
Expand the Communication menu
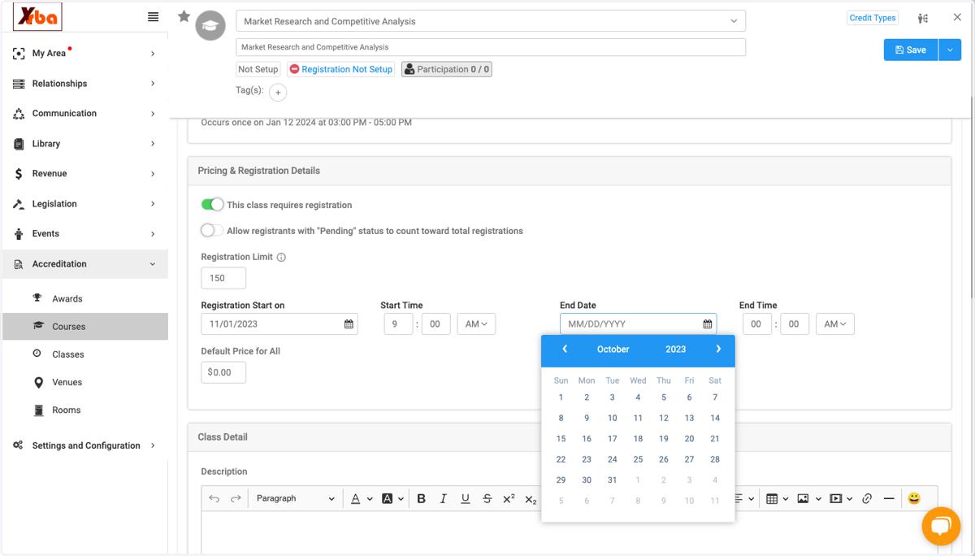(84, 114)
